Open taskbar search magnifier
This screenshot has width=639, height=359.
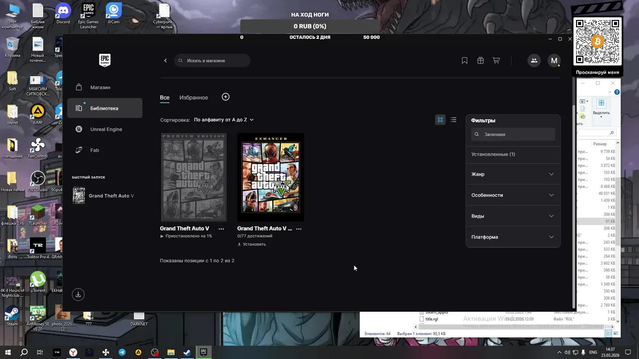(23, 352)
